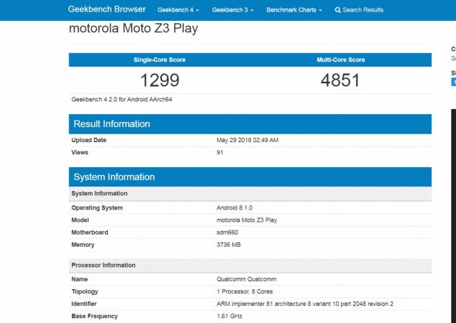Click the Result Information section header
The image size is (456, 323).
pyautogui.click(x=250, y=124)
